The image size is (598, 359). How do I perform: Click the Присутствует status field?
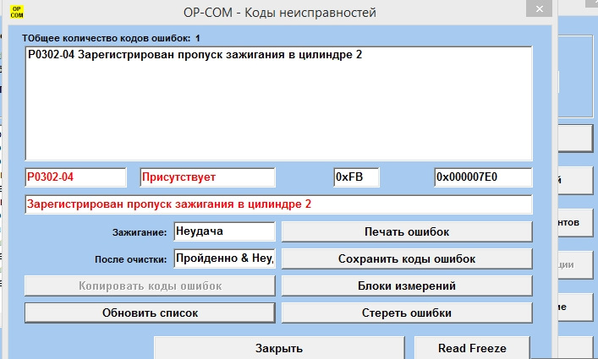[x=207, y=177]
